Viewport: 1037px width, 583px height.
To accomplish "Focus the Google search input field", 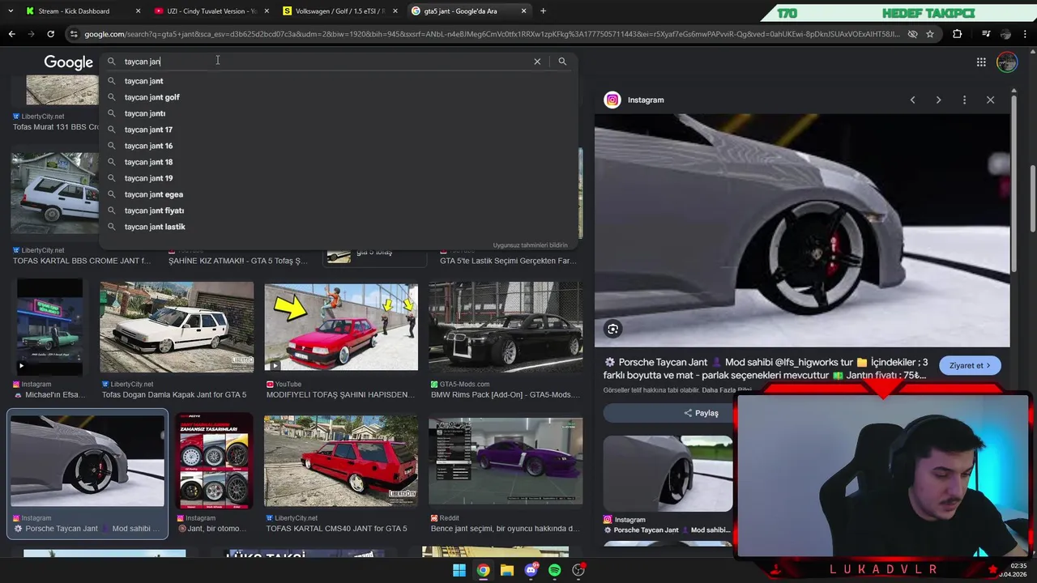I will point(324,62).
